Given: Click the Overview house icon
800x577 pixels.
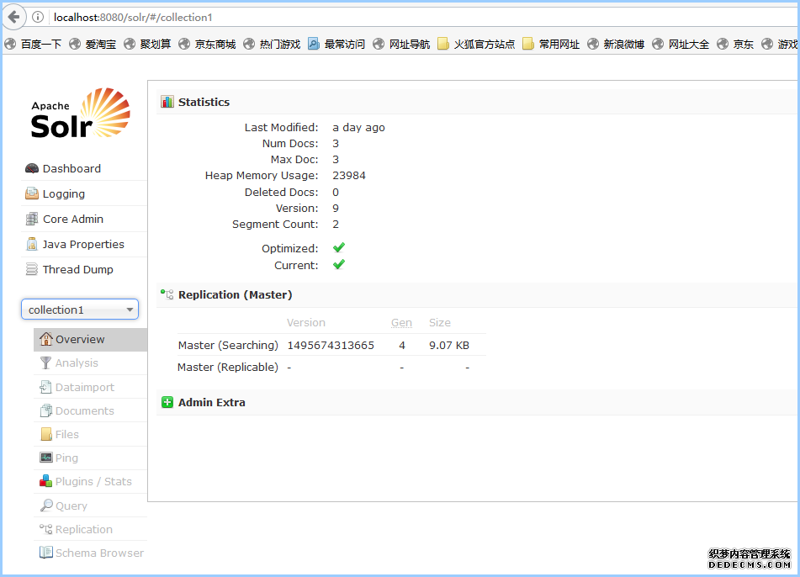Looking at the screenshot, I should click(46, 340).
